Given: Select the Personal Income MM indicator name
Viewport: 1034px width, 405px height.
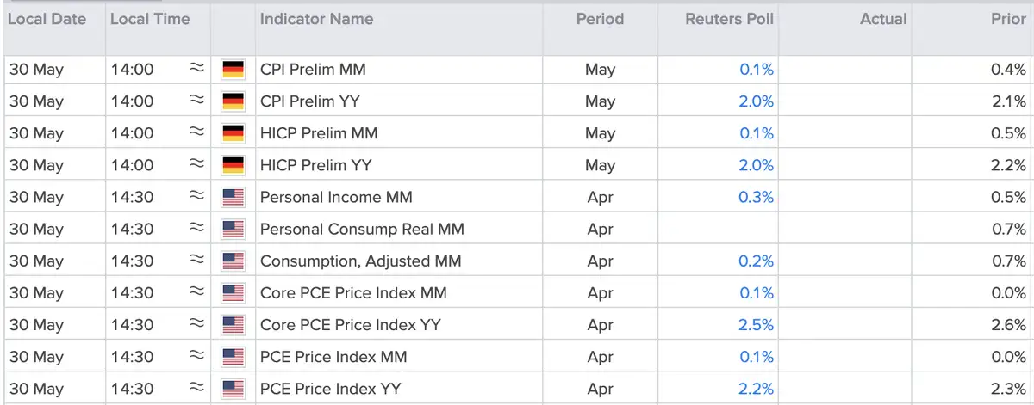Looking at the screenshot, I should [336, 197].
